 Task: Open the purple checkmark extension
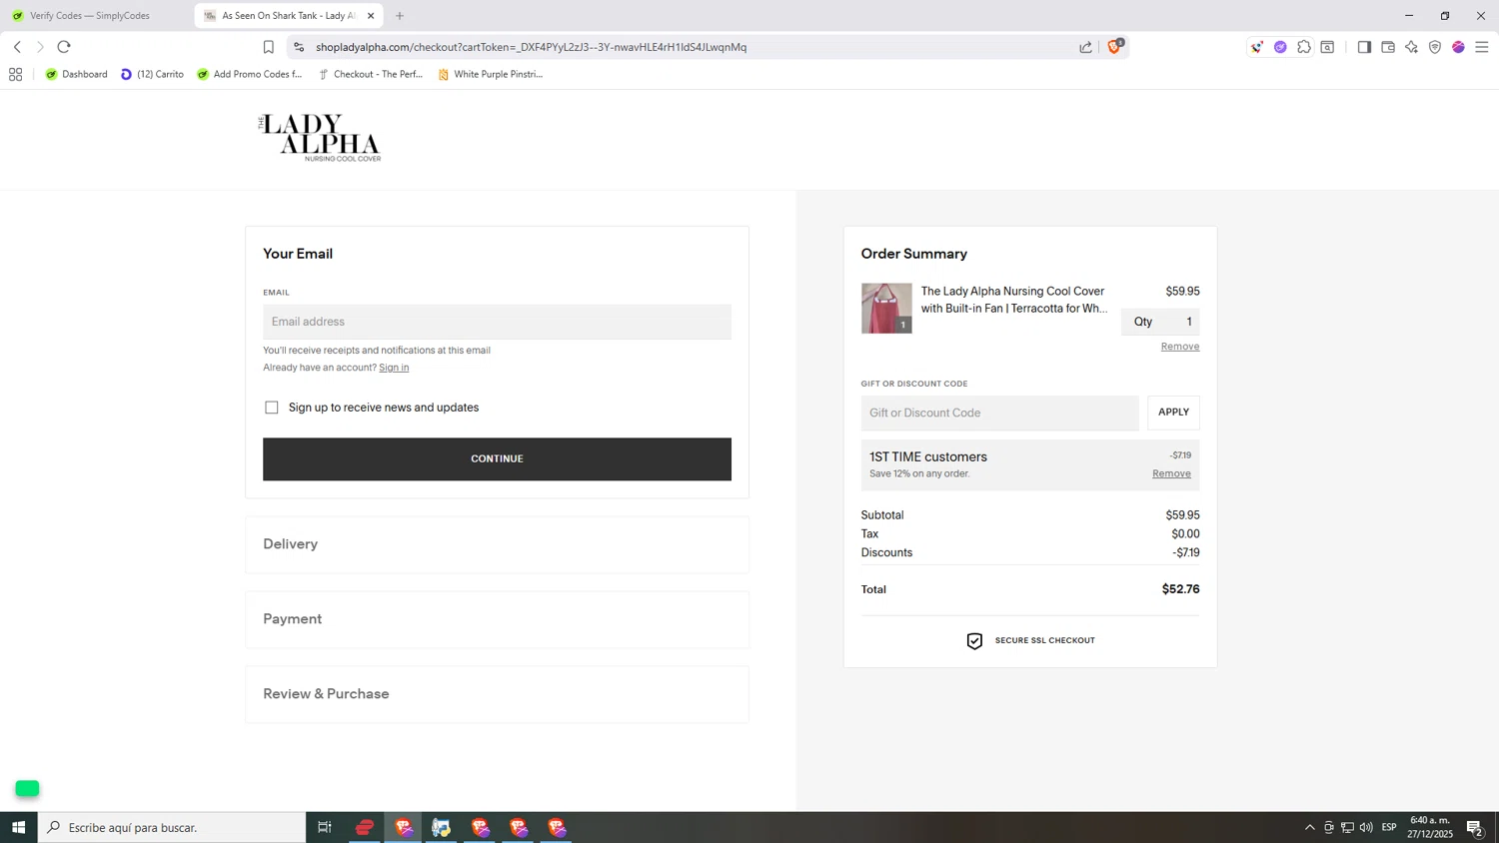click(x=1280, y=47)
